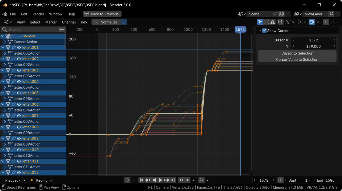Open the Channel menu
Image resolution: width=342 pixels, height=191 pixels.
pyautogui.click(x=69, y=22)
